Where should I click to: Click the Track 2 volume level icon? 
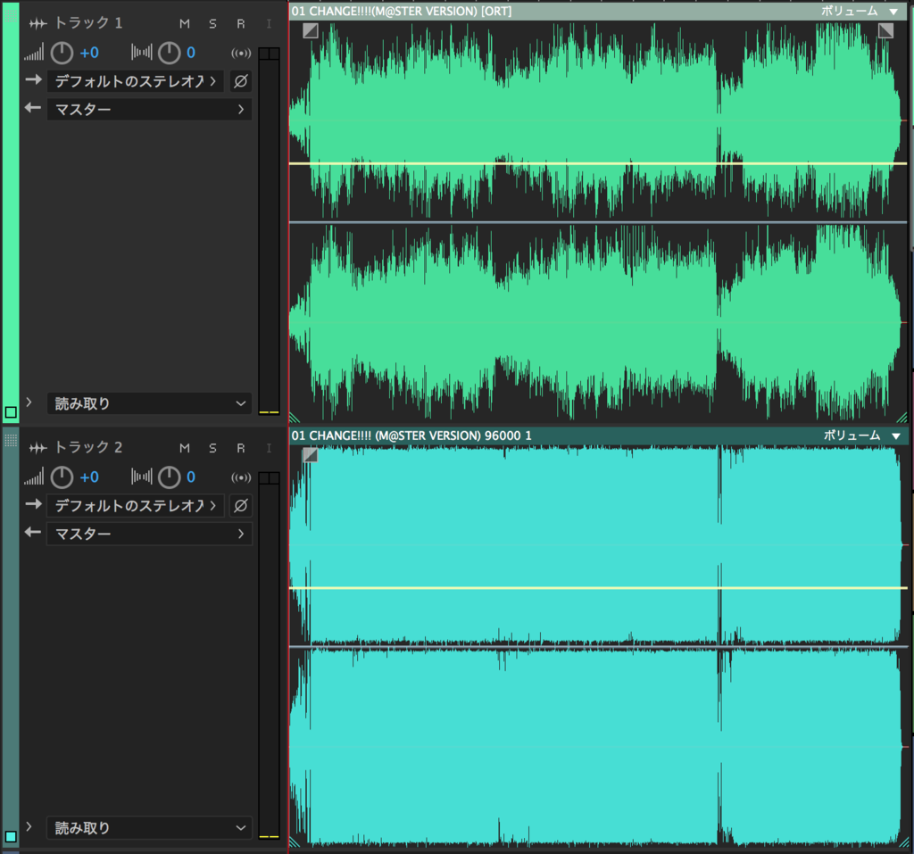[34, 477]
